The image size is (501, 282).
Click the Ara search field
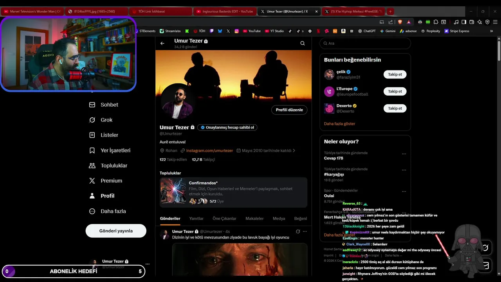pos(365,43)
